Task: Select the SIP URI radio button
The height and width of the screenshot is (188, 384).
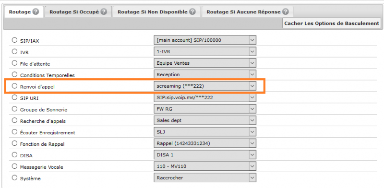Action: tap(15, 97)
